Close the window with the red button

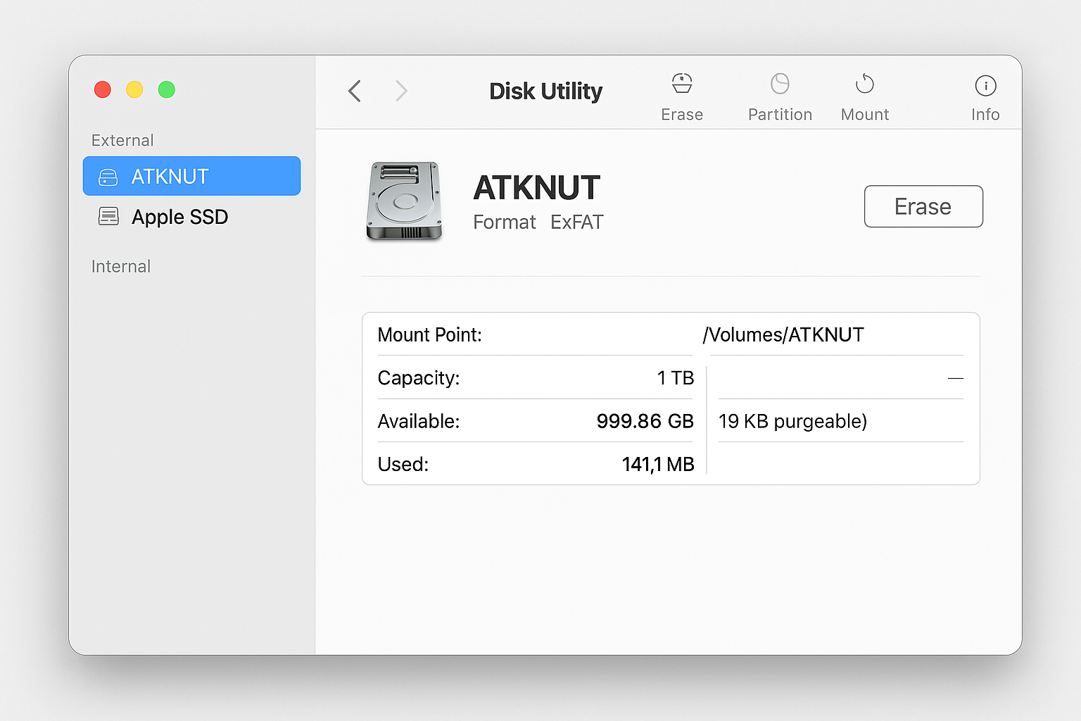coord(103,89)
